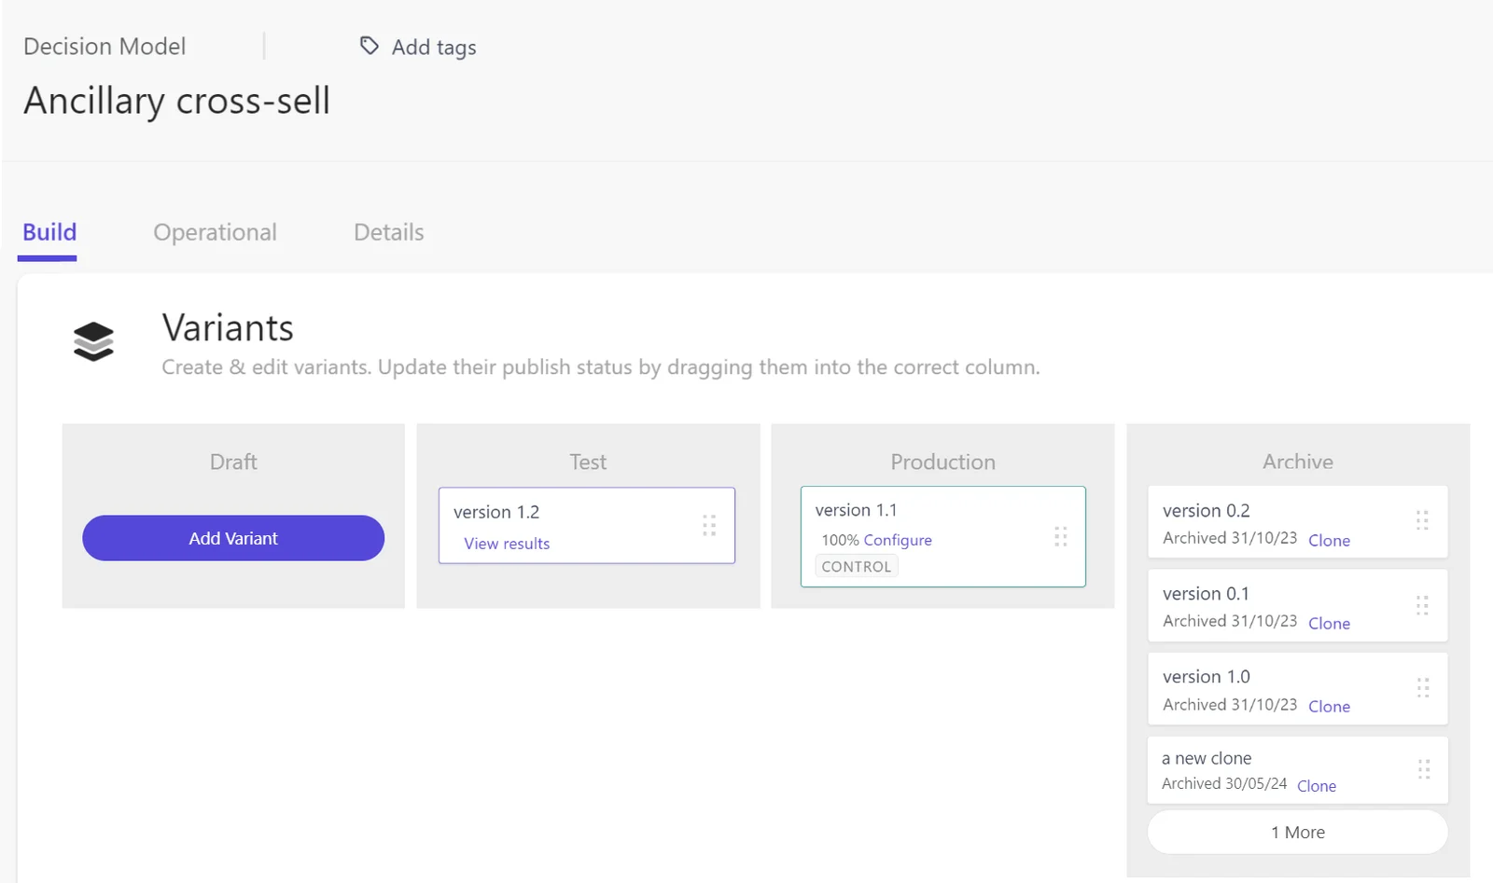Select the version 1.1 card title
This screenshot has height=883, width=1493.
coord(856,510)
